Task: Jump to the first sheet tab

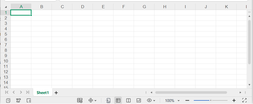Action: point(7,92)
